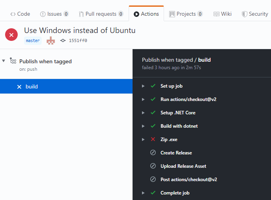Viewport: 271px width, 200px height.
Task: Click the skipped icon on Post actions/checkout@v2
Action: [153, 179]
